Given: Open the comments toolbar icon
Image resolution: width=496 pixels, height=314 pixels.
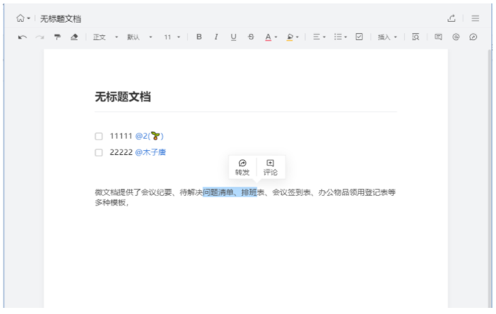Looking at the screenshot, I should pyautogui.click(x=438, y=37).
